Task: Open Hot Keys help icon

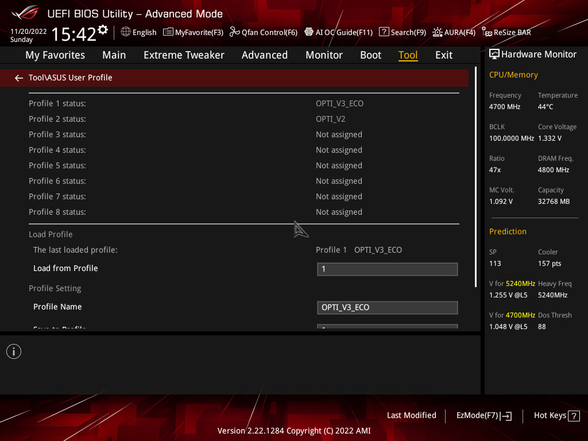Action: [574, 416]
